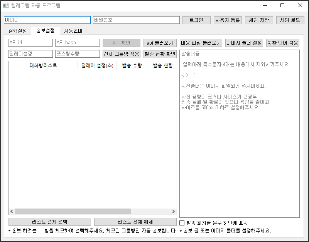The width and height of the screenshot is (309, 242).
Task: Toggle 발송 회차를 문구 하단에 표시 checkbox
Action: pyautogui.click(x=182, y=223)
